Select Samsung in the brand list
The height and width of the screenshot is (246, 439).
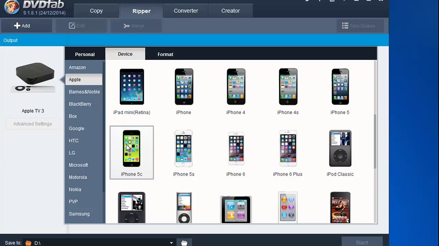coord(84,214)
